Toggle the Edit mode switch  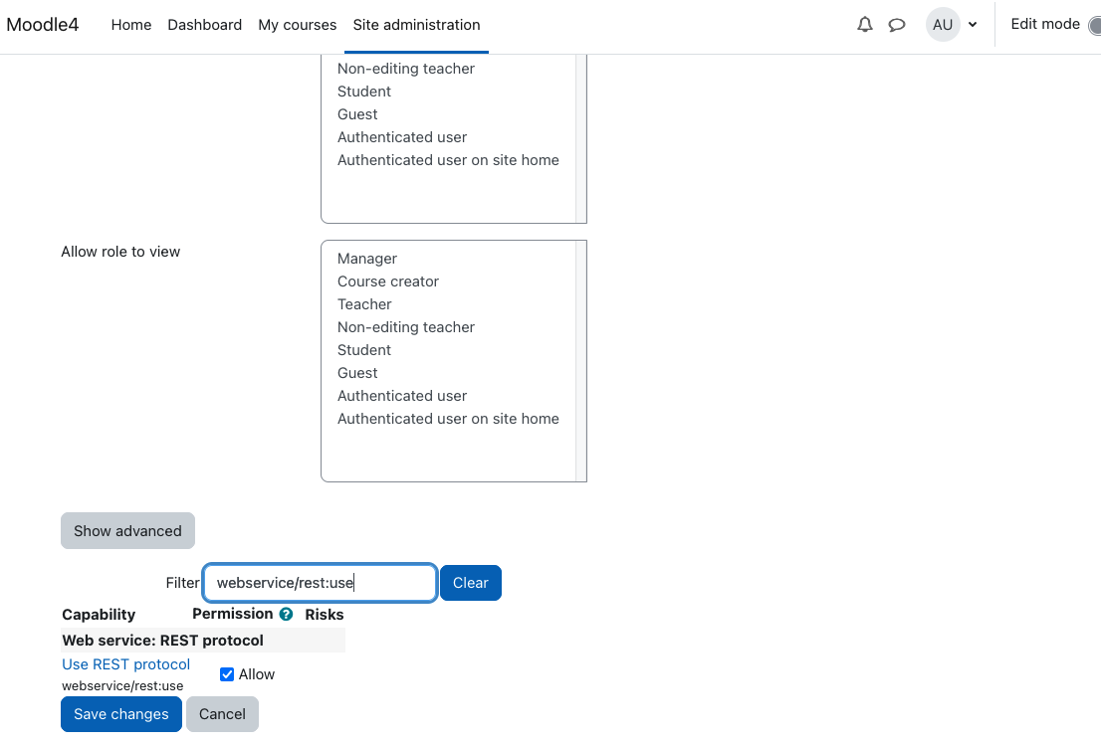pos(1094,25)
